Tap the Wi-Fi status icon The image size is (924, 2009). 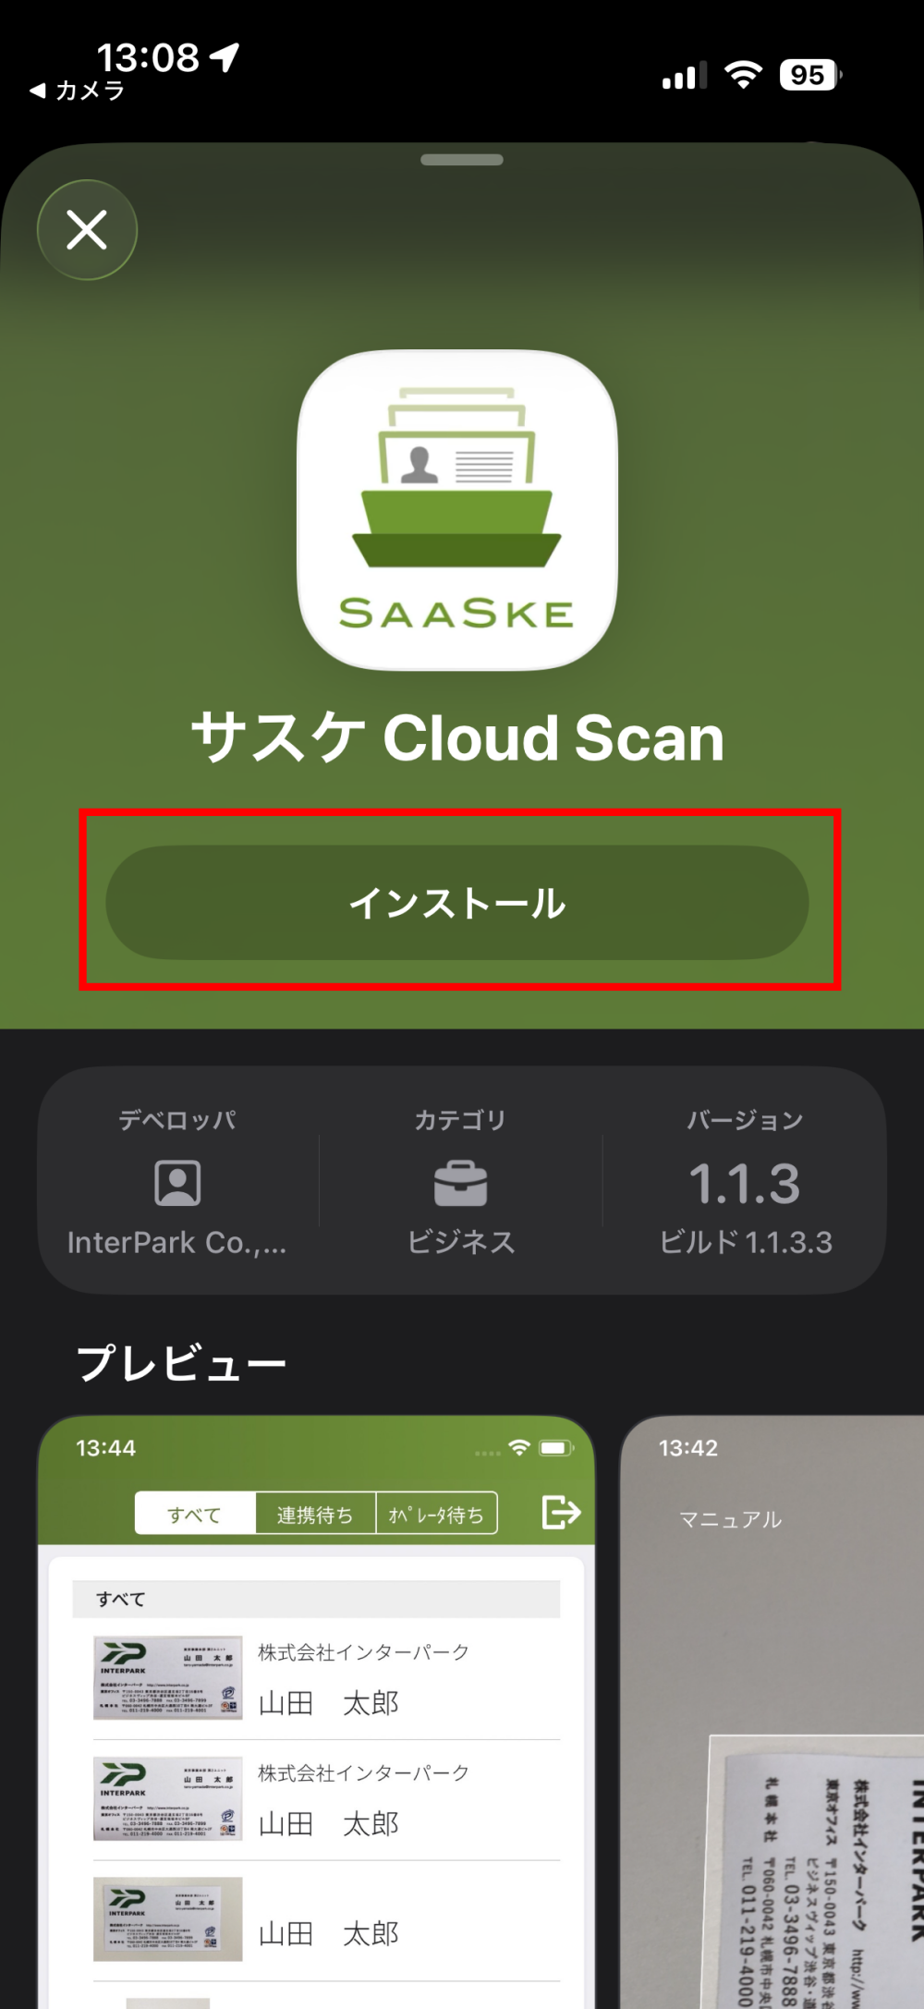click(743, 74)
